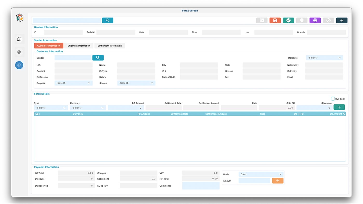Open the Delegate selection menu

(324, 58)
